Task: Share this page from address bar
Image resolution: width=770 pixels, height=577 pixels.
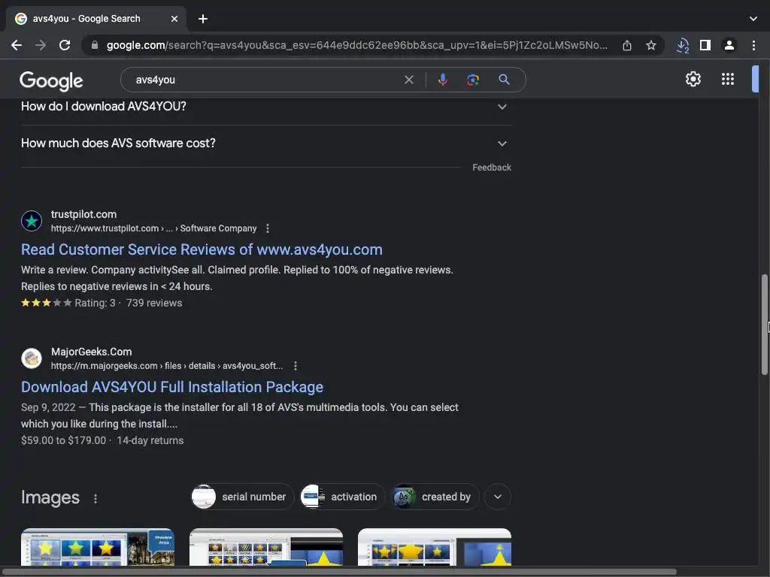Action: [x=627, y=46]
